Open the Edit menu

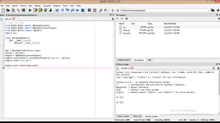click(x=8, y=6)
